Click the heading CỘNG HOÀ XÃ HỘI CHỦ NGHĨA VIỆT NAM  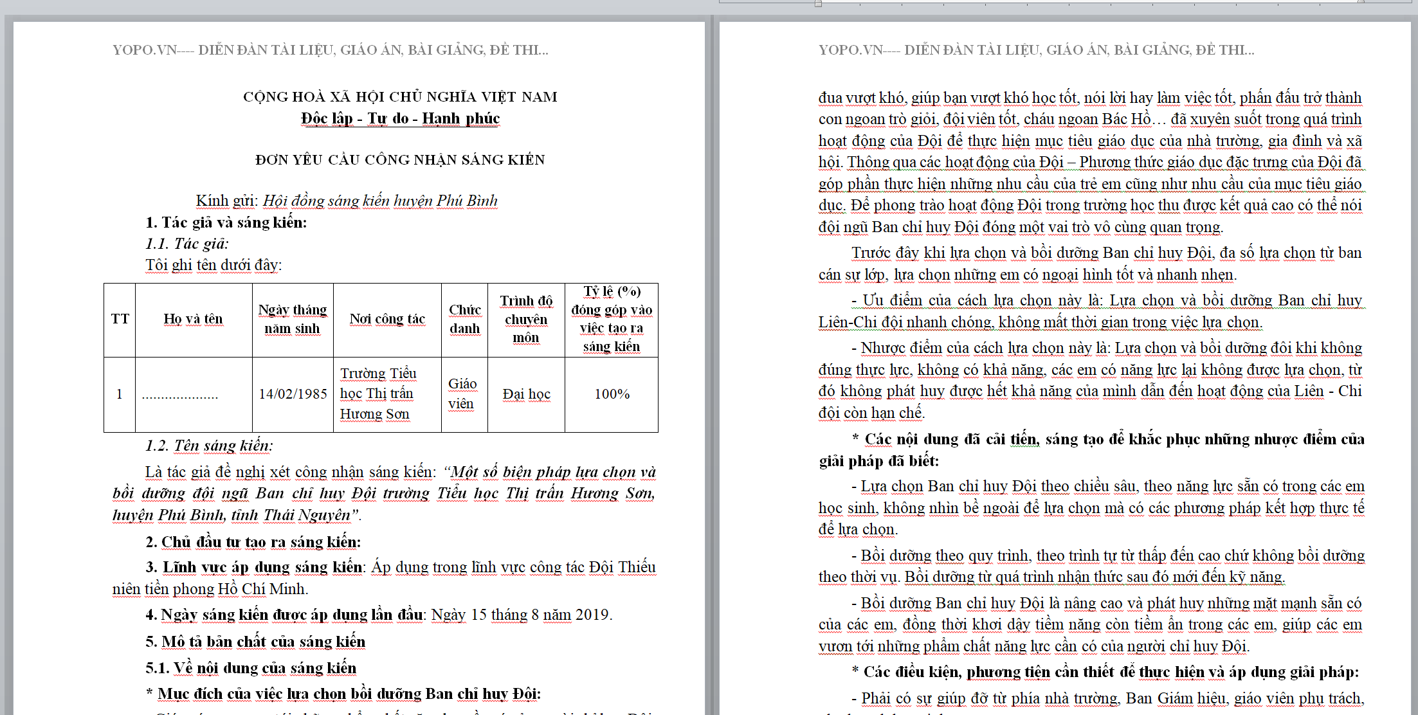(x=400, y=97)
